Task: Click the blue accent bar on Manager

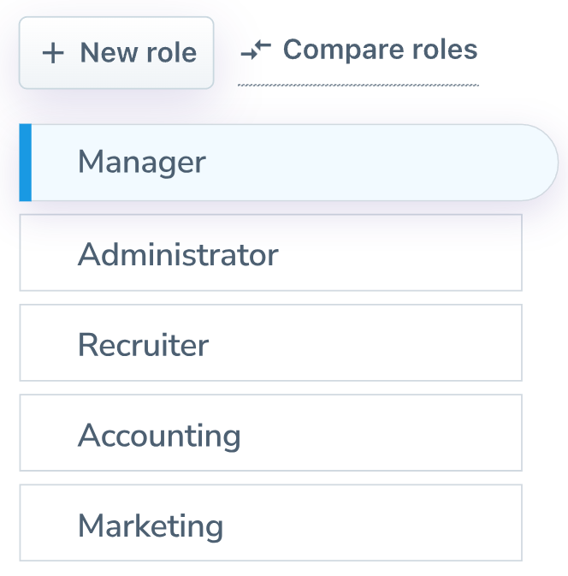Action: [x=25, y=163]
